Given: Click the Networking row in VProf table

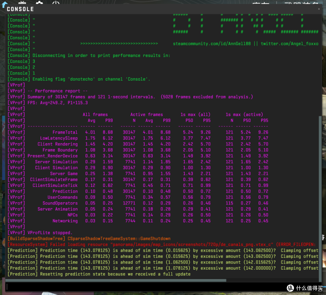Looking at the screenshot, I should 138,221.
